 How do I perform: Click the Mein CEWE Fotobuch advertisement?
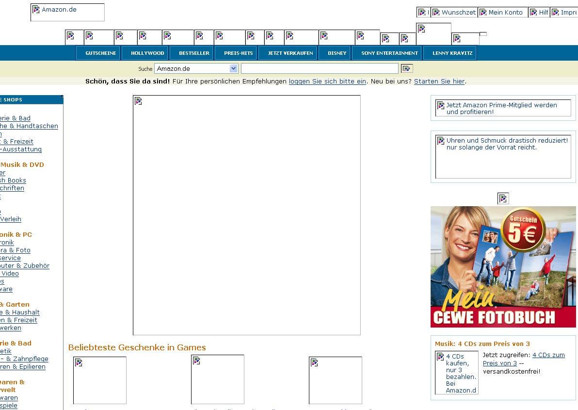coord(503,266)
